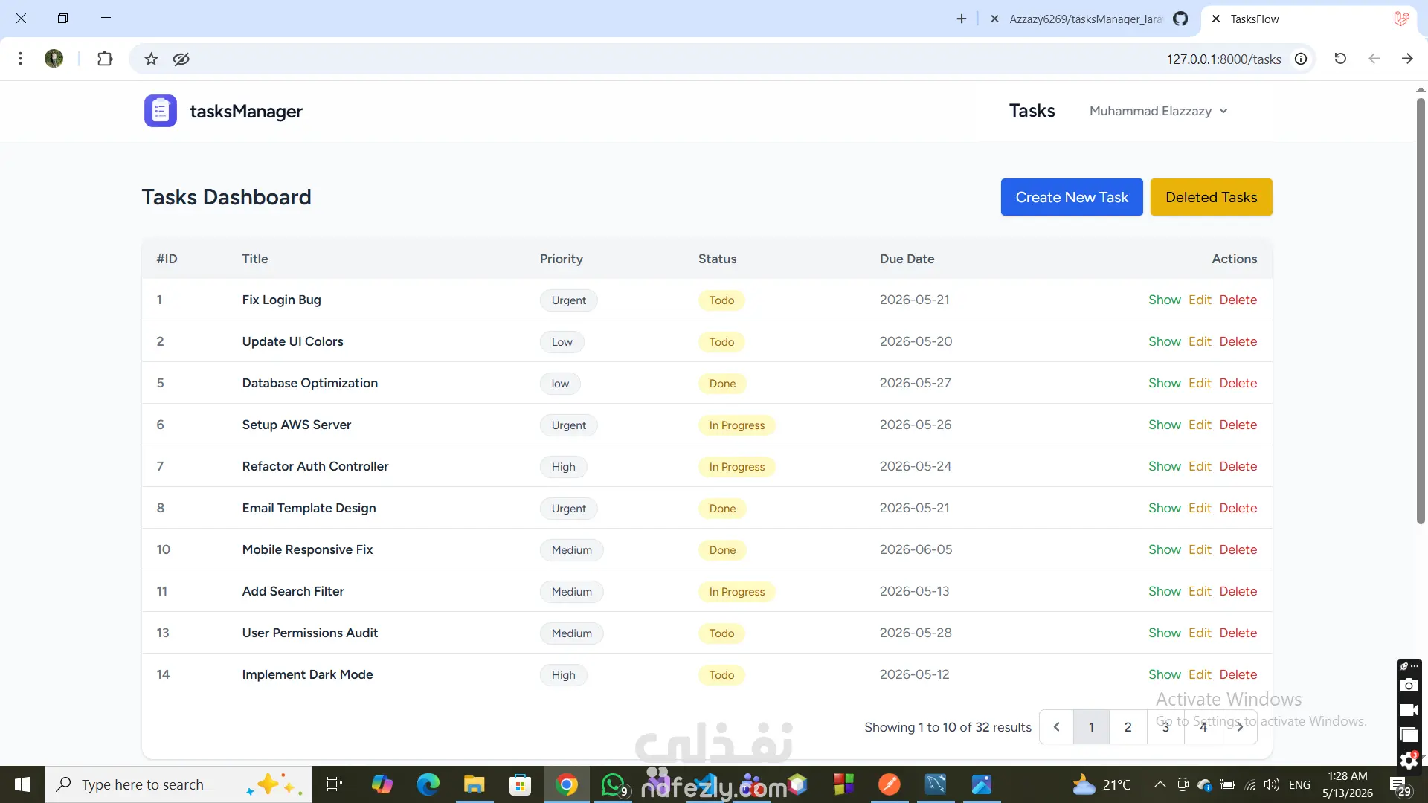Click the due date 2026-06-05

tap(916, 549)
